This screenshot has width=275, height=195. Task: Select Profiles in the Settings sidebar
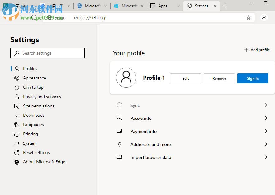tap(30, 69)
